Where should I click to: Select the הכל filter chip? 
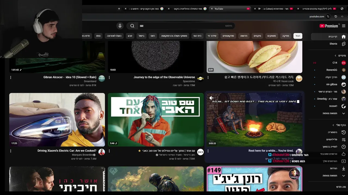tap(298, 36)
